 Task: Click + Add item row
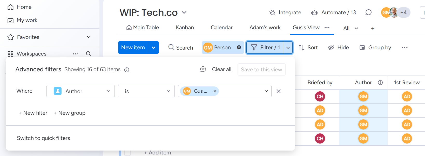coord(158,153)
